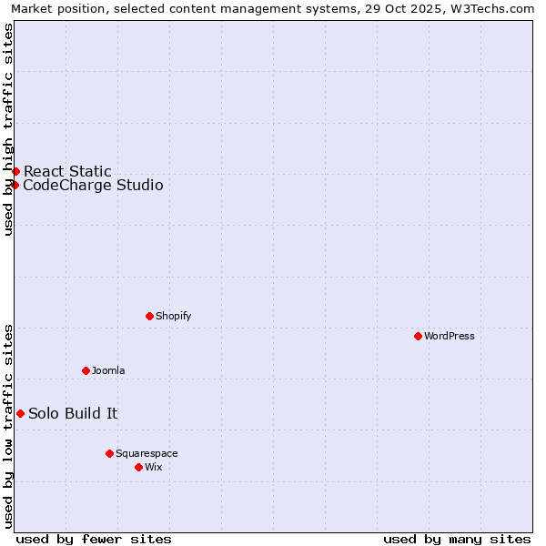This screenshot has width=546, height=546.
Task: Select the Shopify data point
Action: tap(149, 316)
